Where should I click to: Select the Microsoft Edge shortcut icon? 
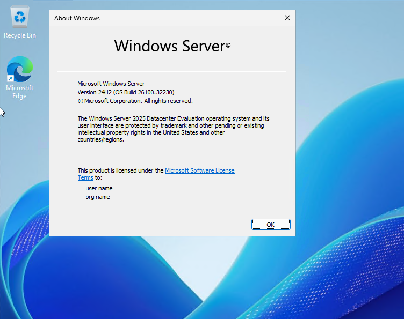tap(19, 70)
